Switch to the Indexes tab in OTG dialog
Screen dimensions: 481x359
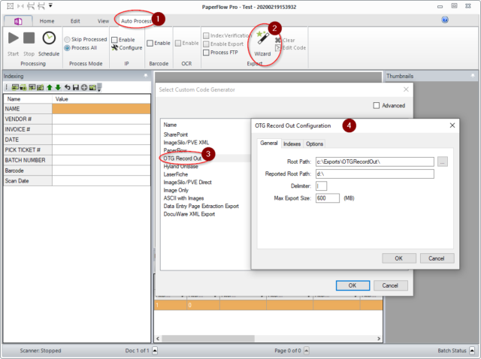tap(292, 143)
